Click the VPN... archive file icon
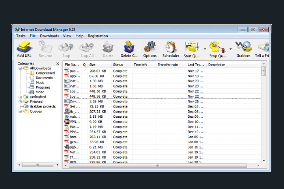This screenshot has height=189, width=284. 67,121
